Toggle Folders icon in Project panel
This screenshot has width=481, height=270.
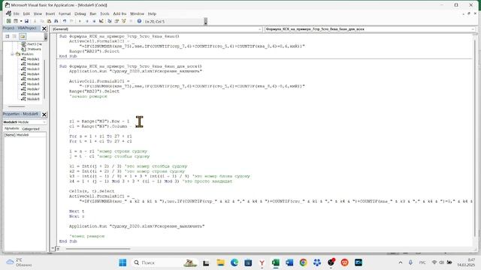coord(23,37)
